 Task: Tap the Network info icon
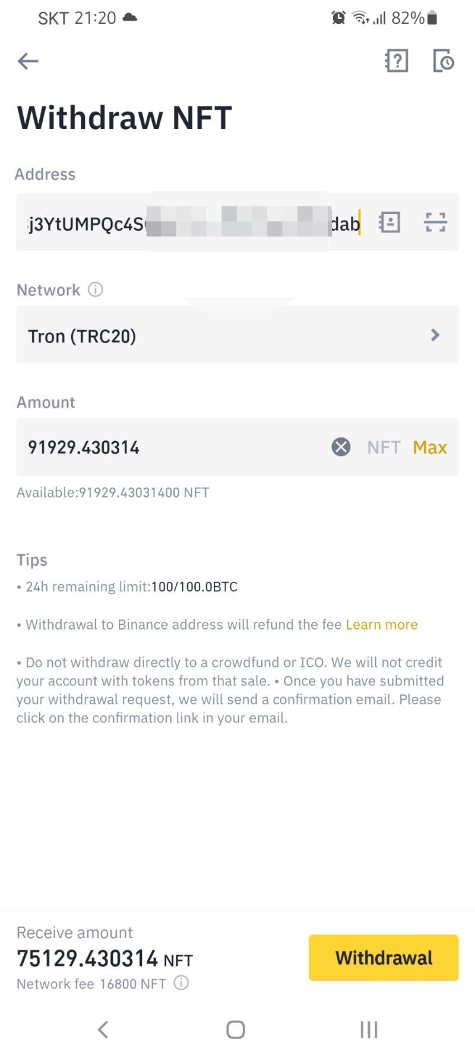[x=94, y=290]
